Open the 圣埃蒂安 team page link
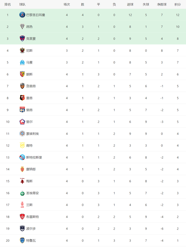The image size is (186, 247). pyautogui.click(x=33, y=193)
